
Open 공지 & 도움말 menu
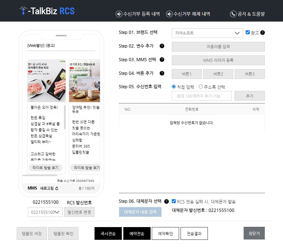coord(251,14)
